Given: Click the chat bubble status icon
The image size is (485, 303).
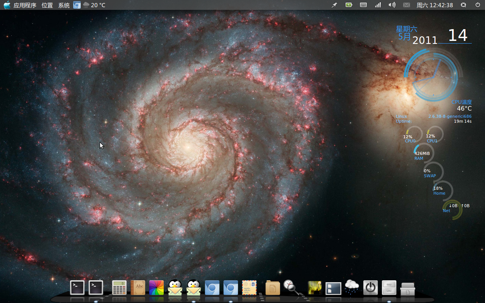Looking at the screenshot, I should click(x=463, y=5).
